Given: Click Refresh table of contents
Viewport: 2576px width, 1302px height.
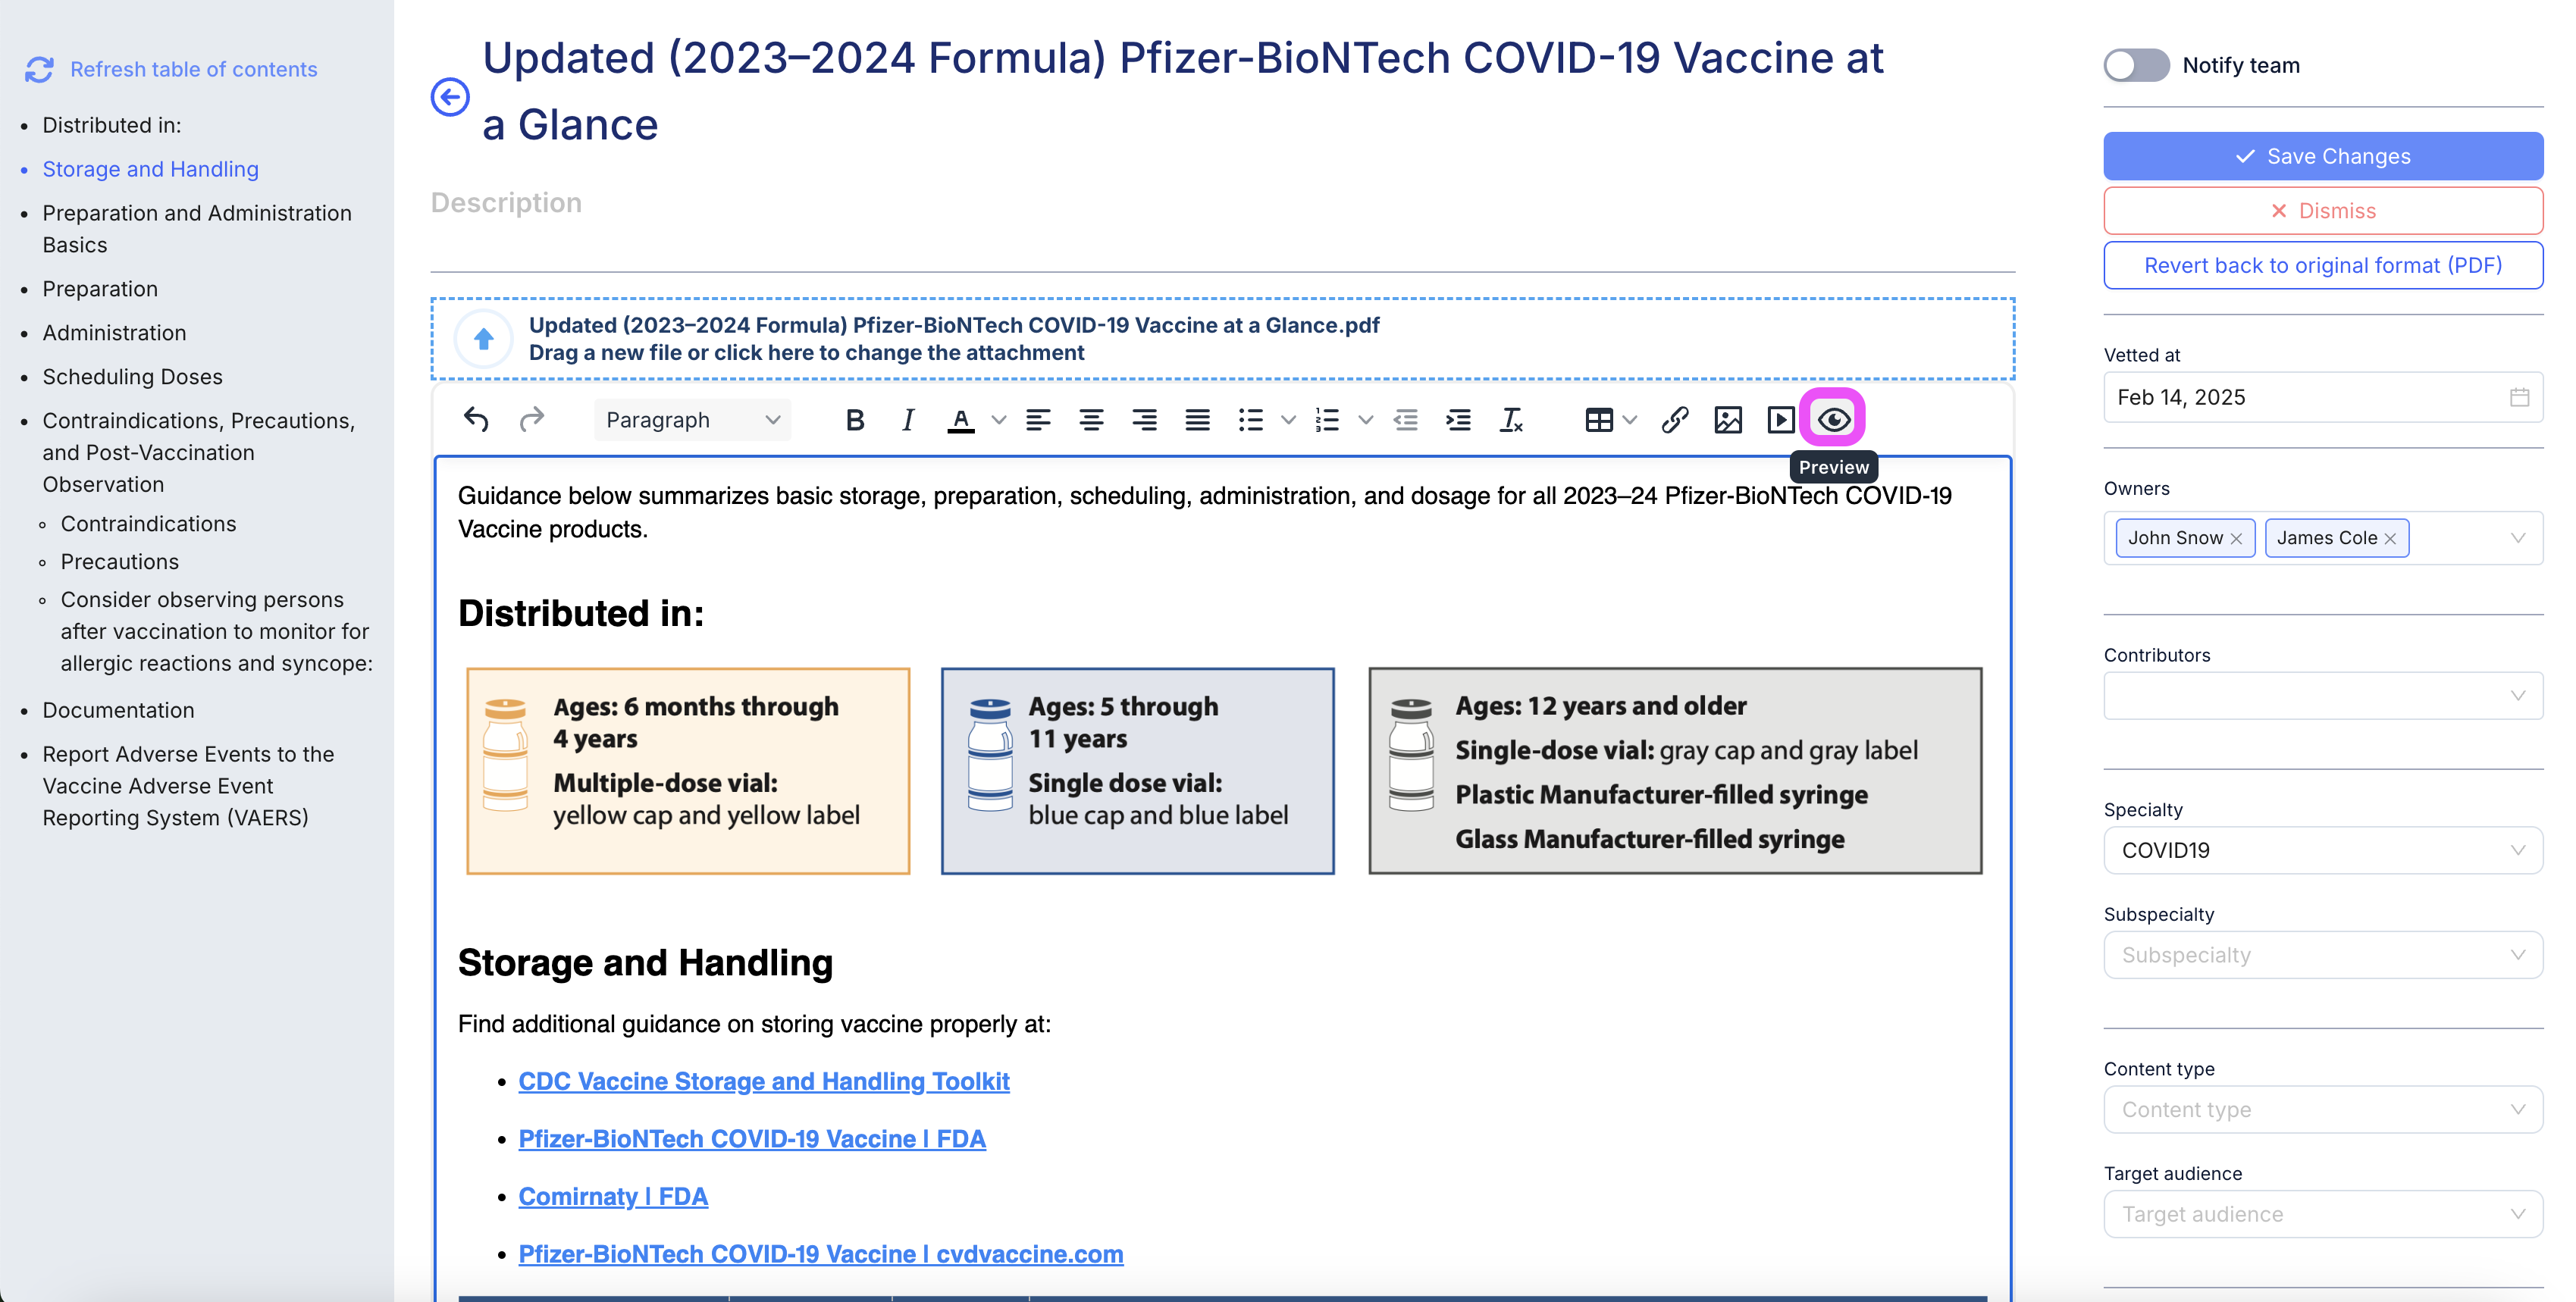Looking at the screenshot, I should [x=171, y=69].
